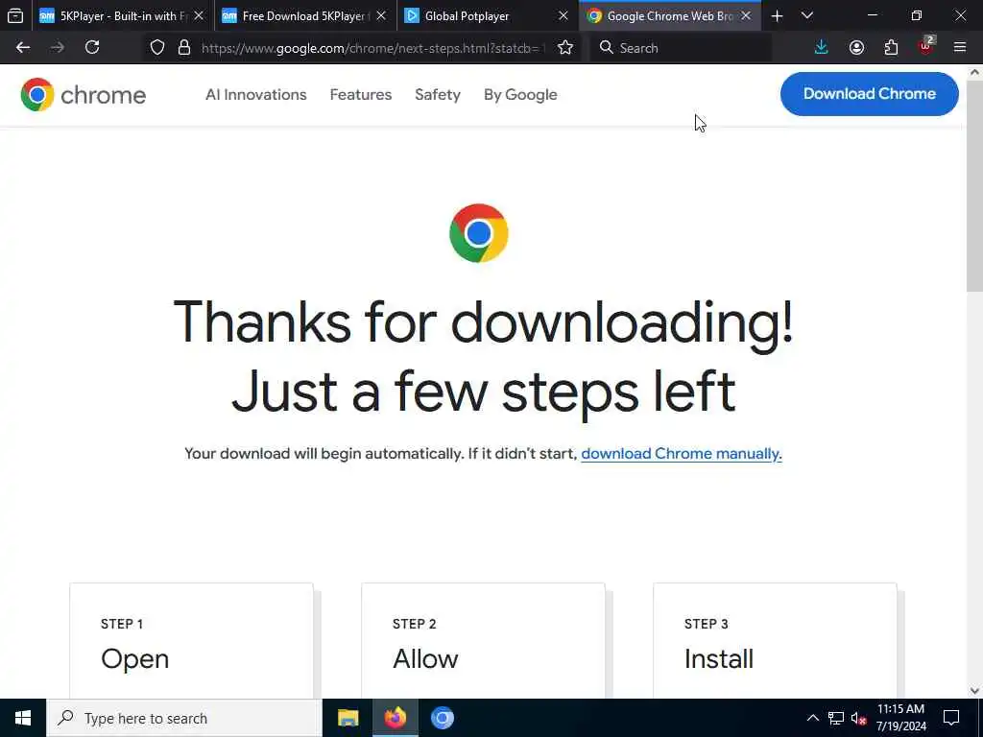The image size is (983, 737).
Task: Close the Global Potplayer tab
Action: (x=563, y=16)
